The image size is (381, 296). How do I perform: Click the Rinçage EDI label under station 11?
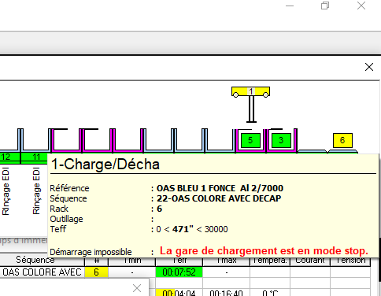[x=36, y=191]
